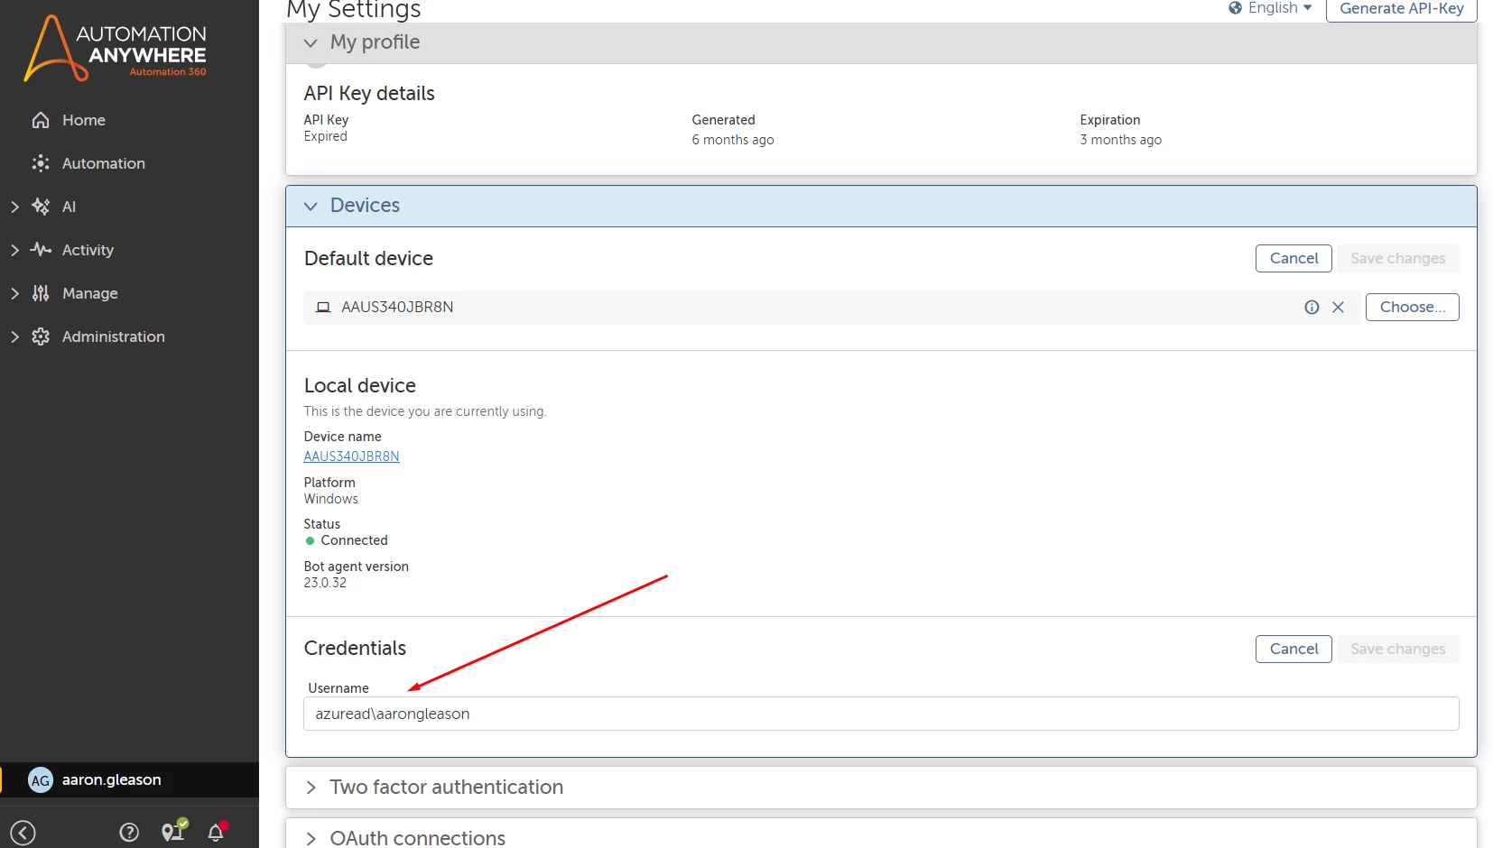The width and height of the screenshot is (1493, 848).
Task: Click the Username credentials input field
Action: point(881,714)
